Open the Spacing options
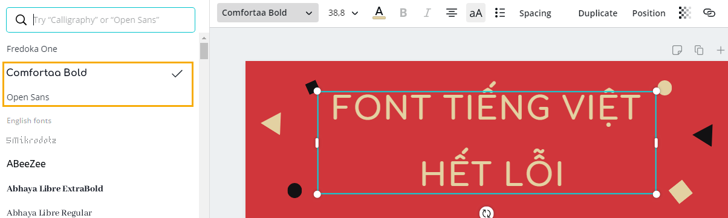The height and width of the screenshot is (218, 728). click(535, 13)
